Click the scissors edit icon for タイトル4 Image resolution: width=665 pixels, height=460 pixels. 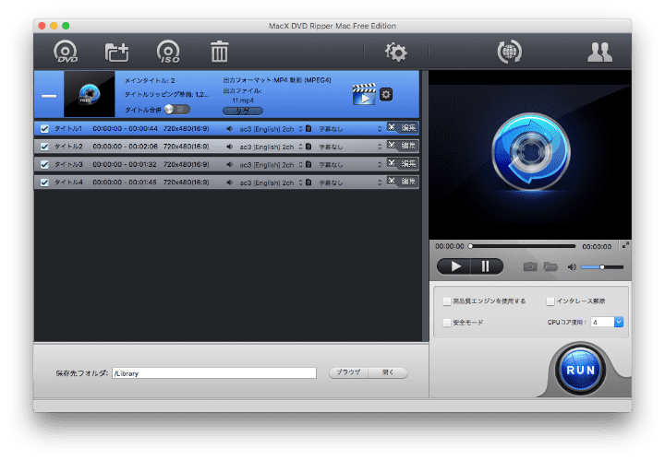tap(392, 181)
